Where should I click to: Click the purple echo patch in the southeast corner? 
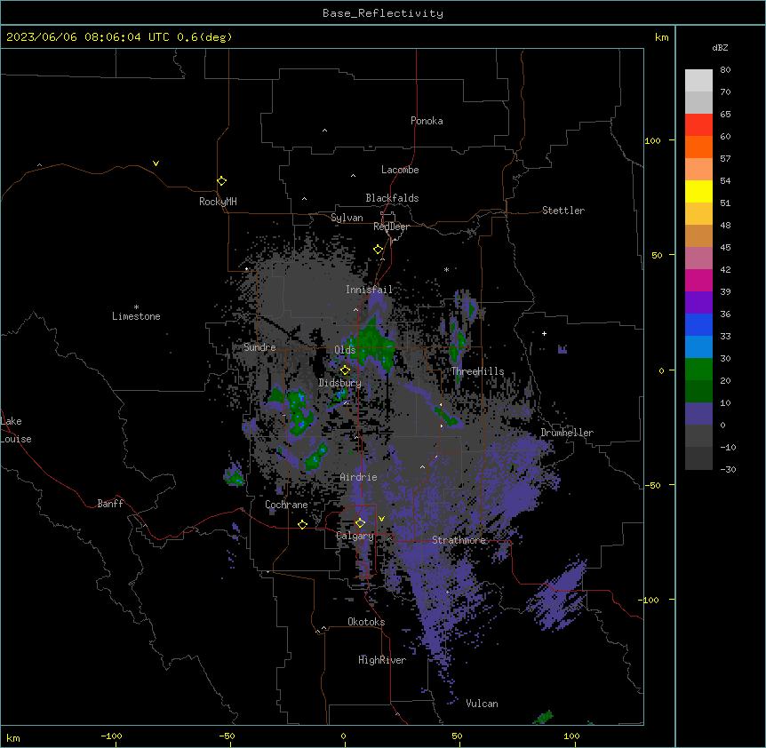(557, 596)
